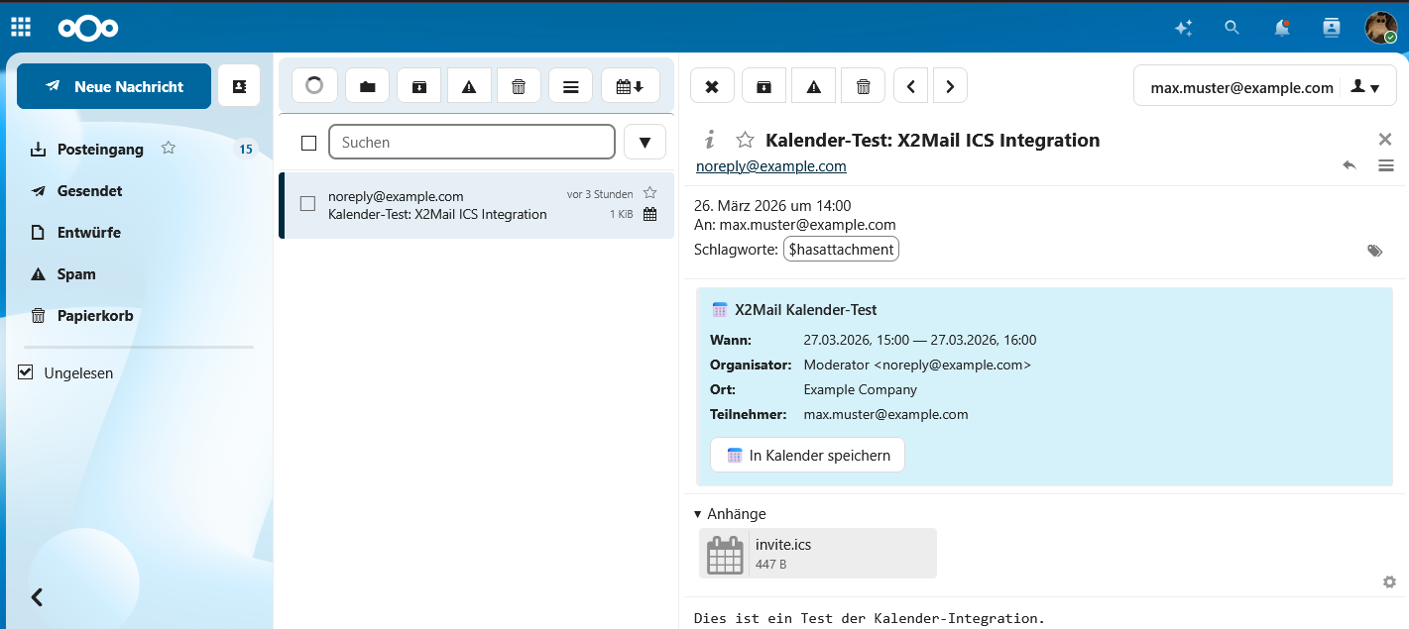The height and width of the screenshot is (629, 1409).
Task: Open the search filter dropdown arrow
Action: [645, 142]
